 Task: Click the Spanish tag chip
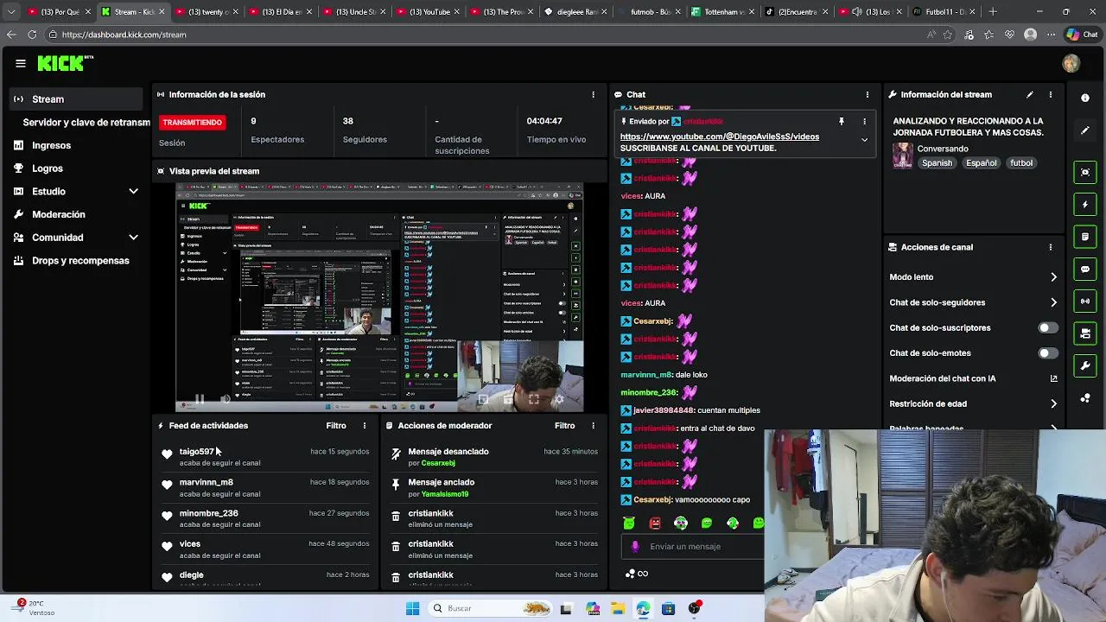[937, 163]
